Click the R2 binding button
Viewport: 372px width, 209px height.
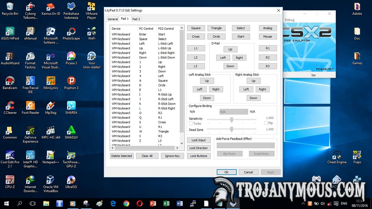tap(268, 58)
